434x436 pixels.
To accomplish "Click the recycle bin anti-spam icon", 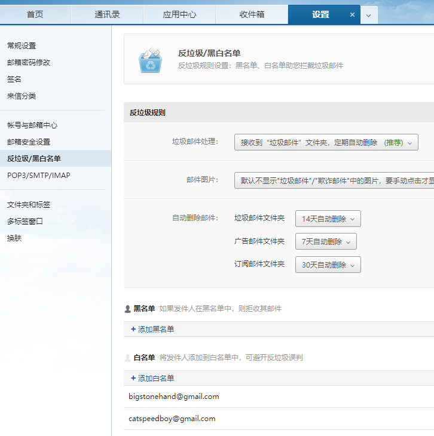I will click(x=150, y=60).
